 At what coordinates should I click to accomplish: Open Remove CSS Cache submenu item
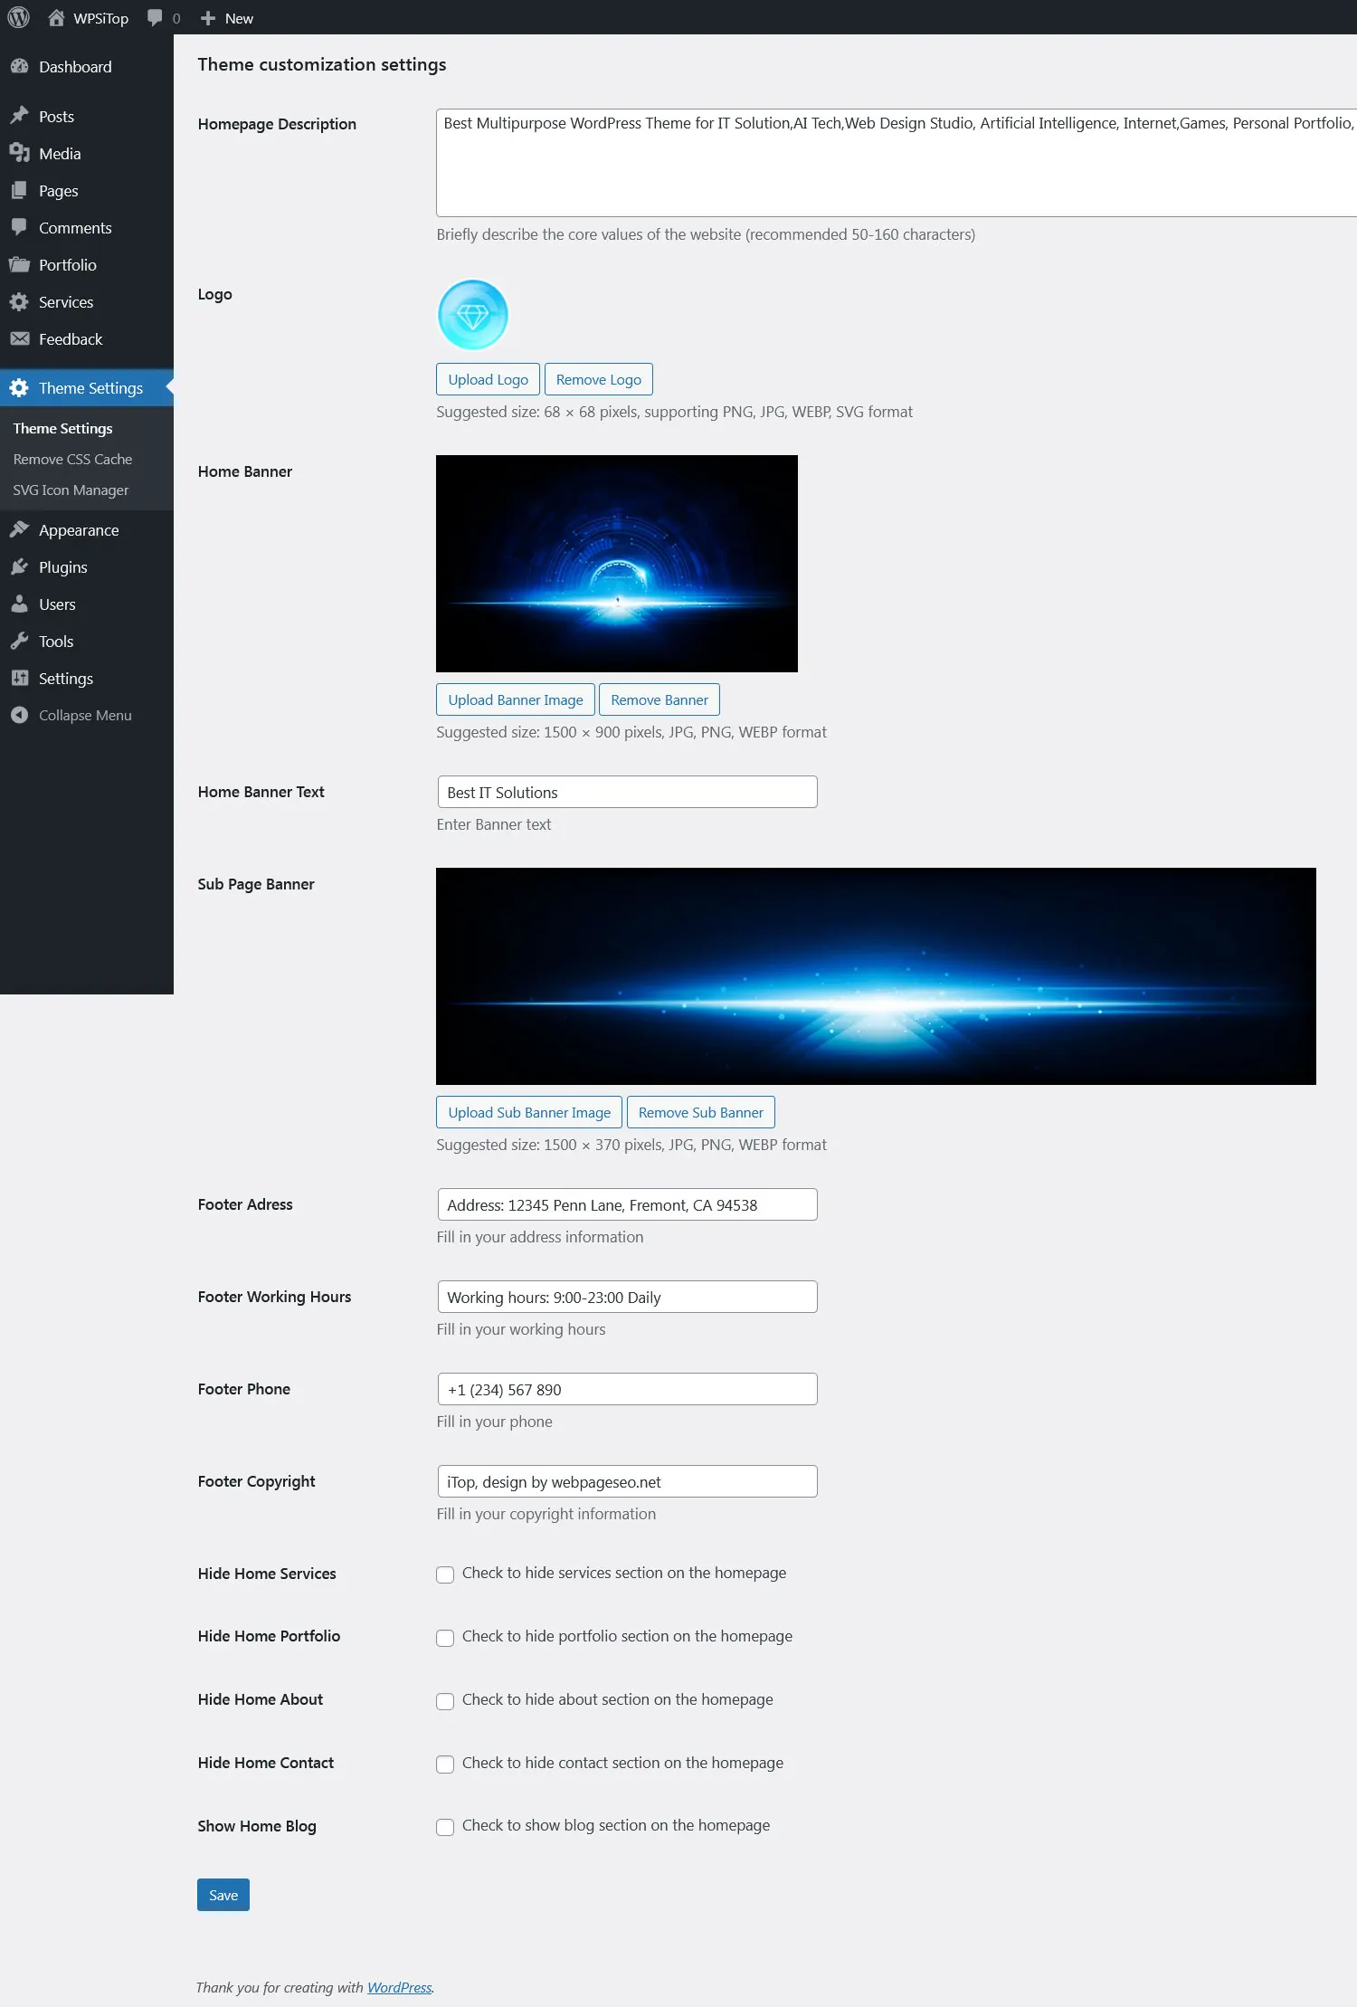[x=72, y=459]
